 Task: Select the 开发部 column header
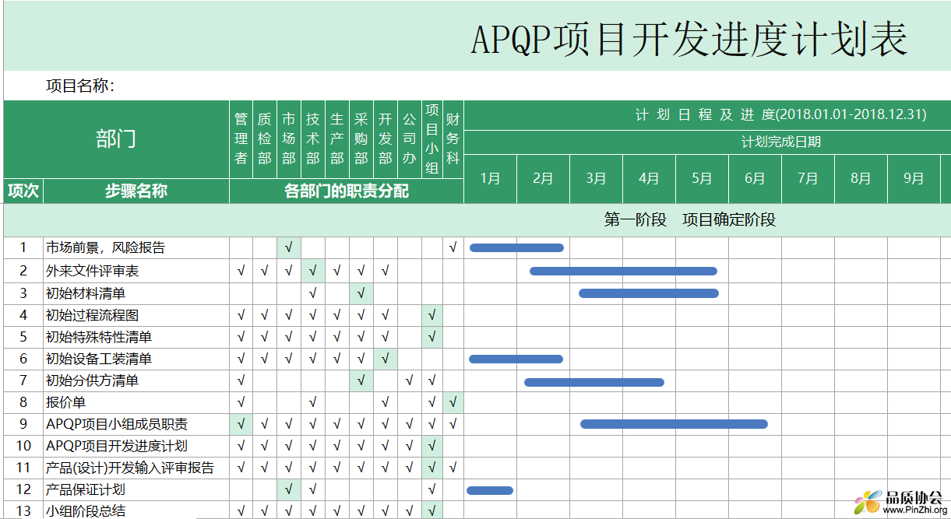click(386, 139)
